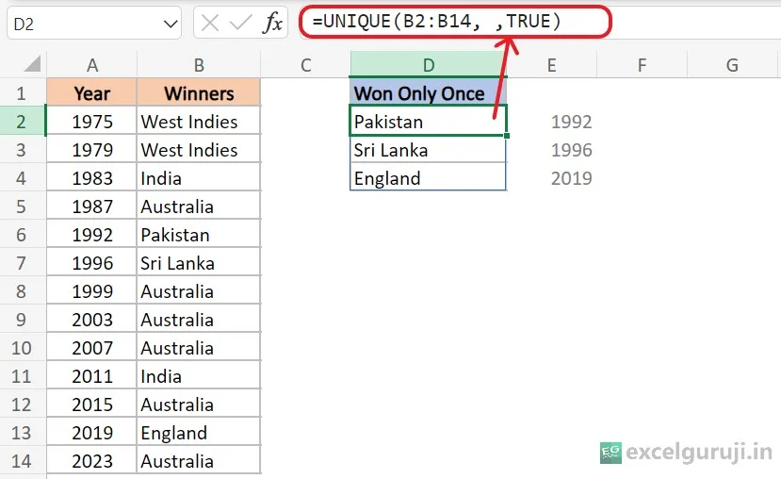781x479 pixels.
Task: Click the year 2007 cell
Action: pos(92,348)
